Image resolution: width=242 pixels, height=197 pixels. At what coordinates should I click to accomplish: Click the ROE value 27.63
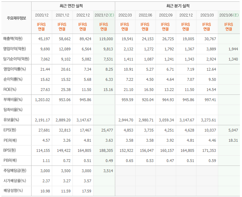(45, 90)
